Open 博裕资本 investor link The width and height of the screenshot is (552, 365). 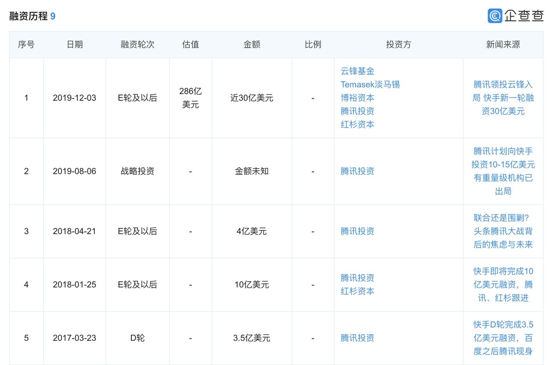(x=357, y=98)
